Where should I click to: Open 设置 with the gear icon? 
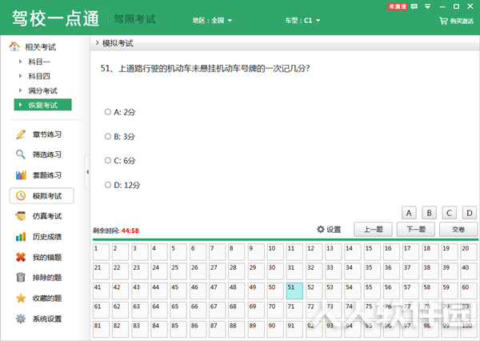click(329, 230)
